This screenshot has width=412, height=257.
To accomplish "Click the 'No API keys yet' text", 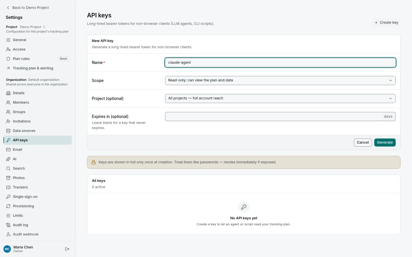I will pyautogui.click(x=244, y=218).
